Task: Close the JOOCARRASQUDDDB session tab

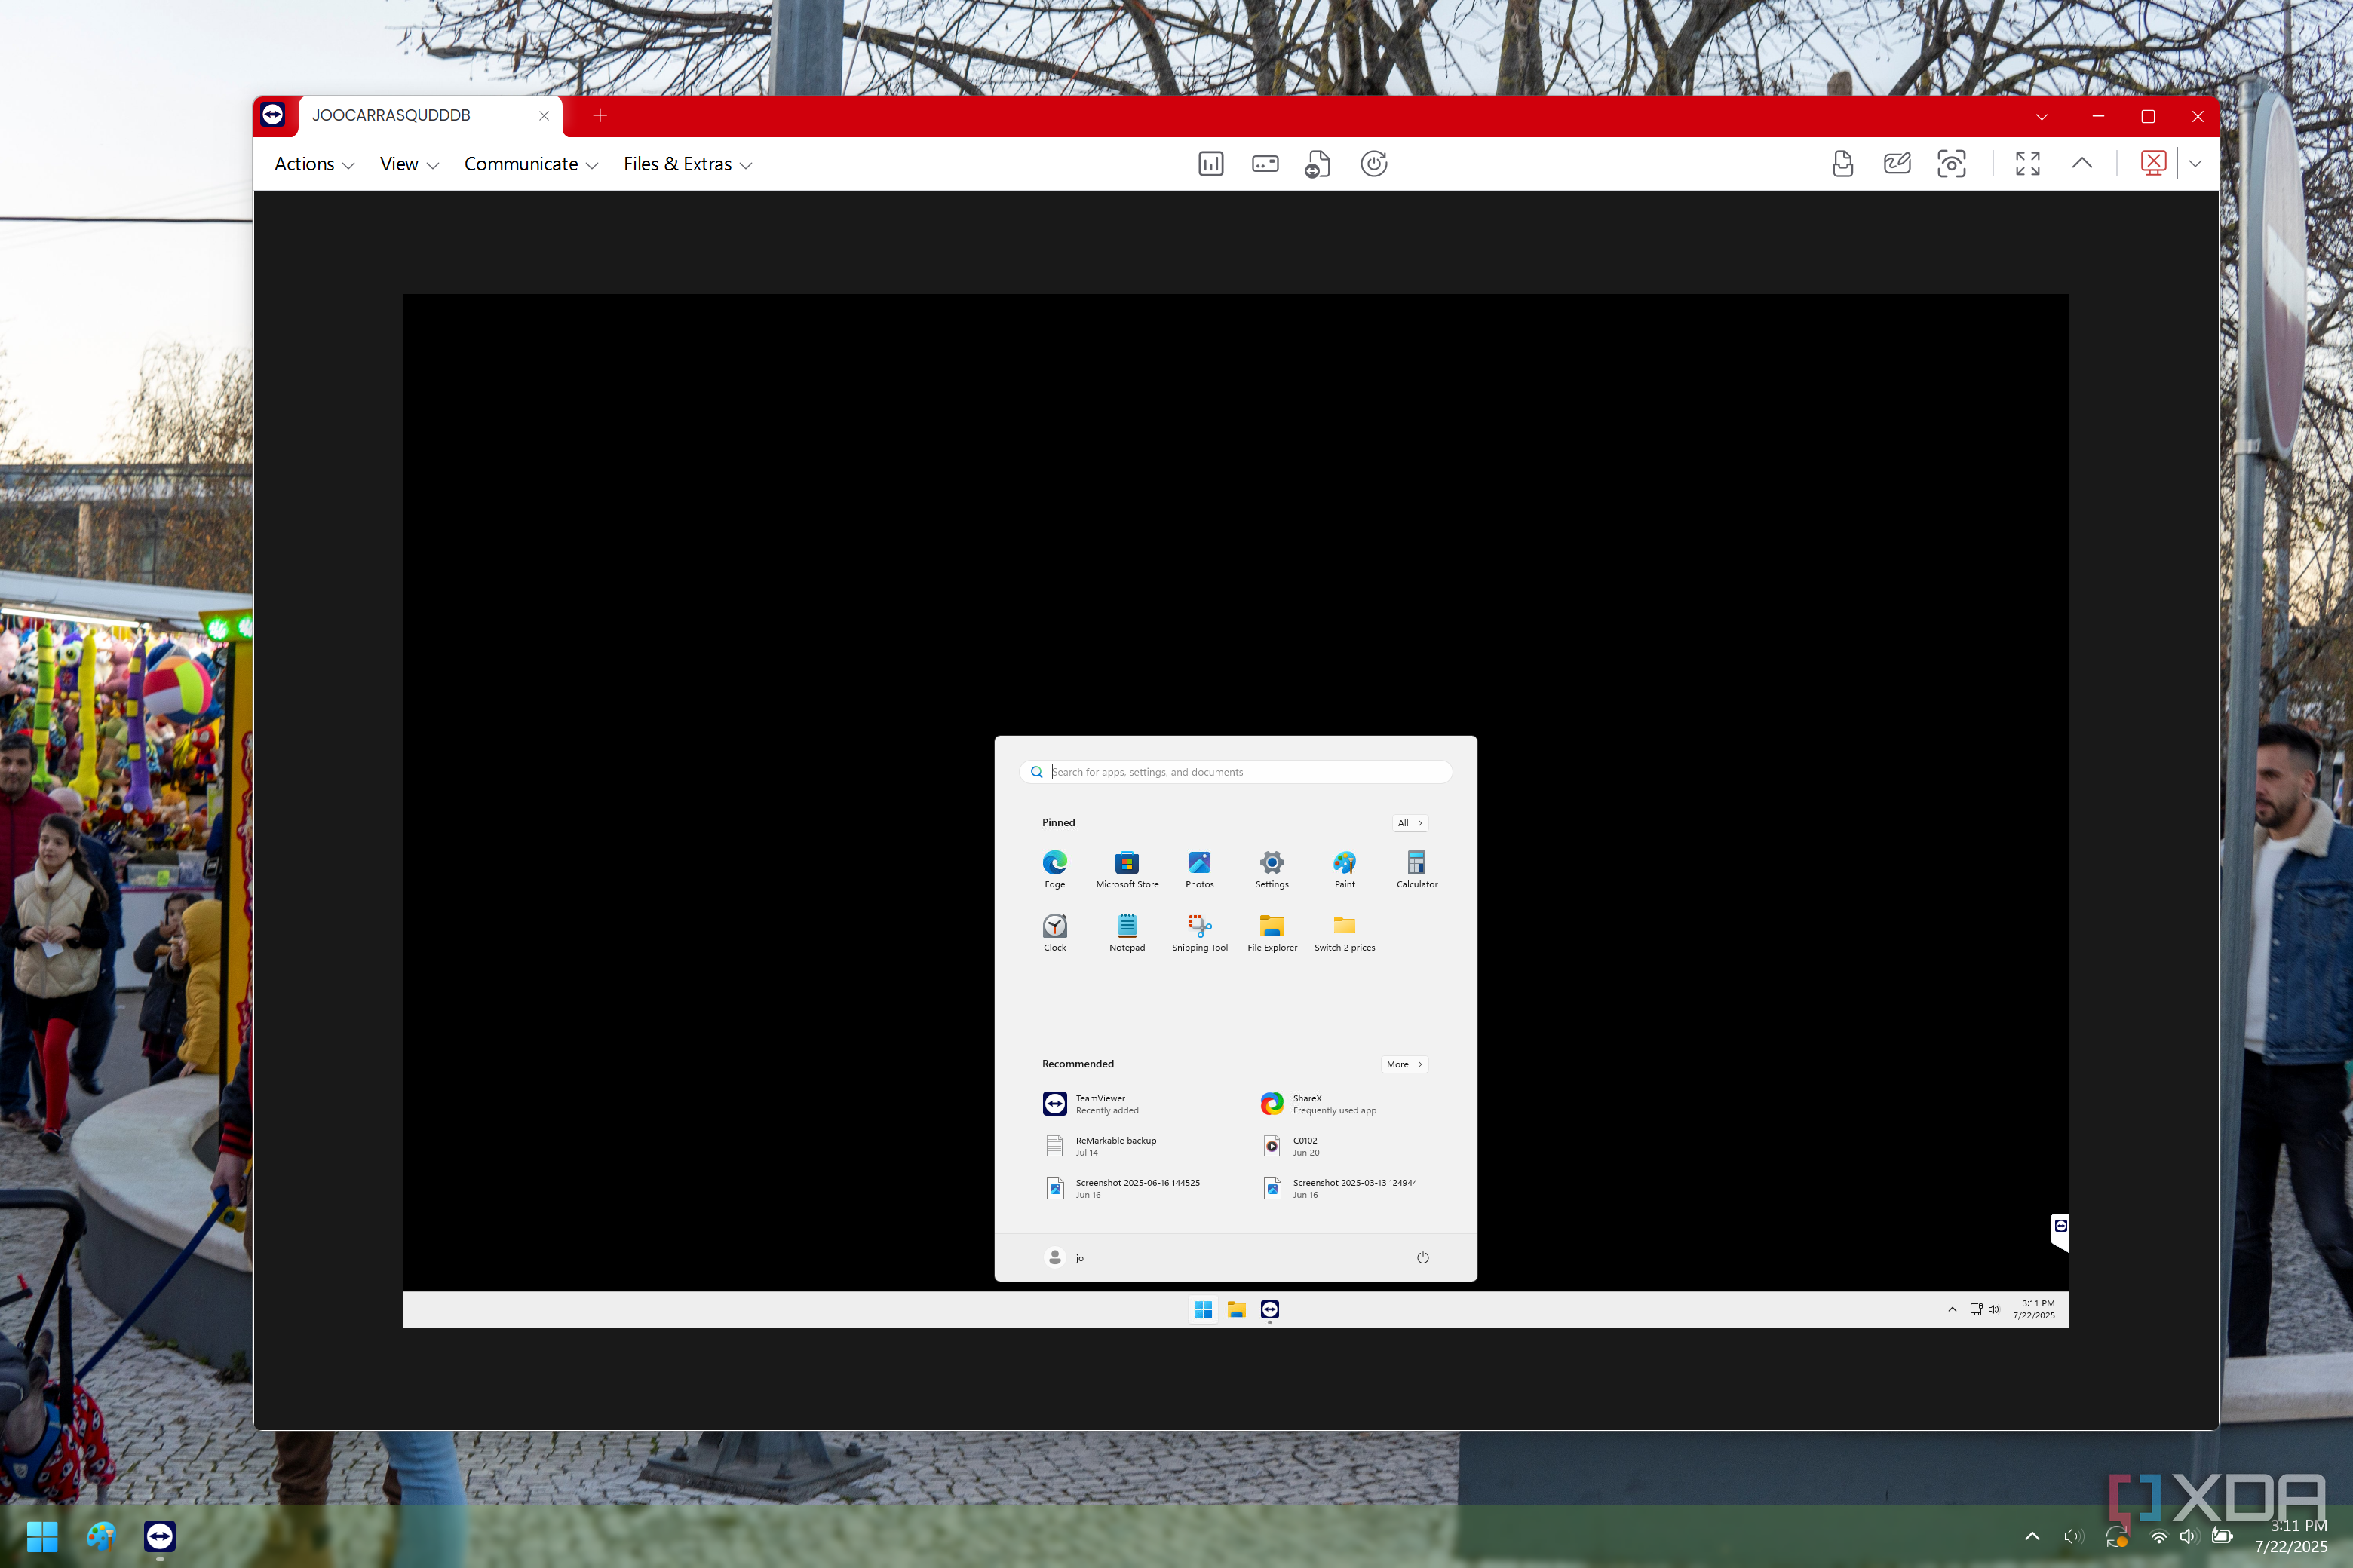Action: click(545, 116)
